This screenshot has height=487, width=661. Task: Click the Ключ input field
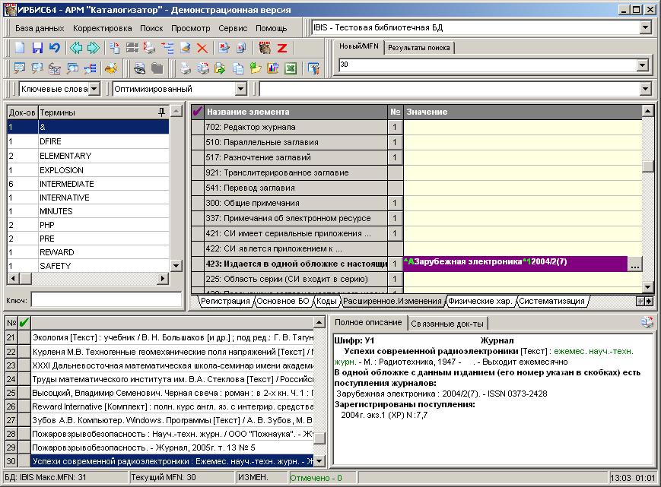(x=106, y=300)
